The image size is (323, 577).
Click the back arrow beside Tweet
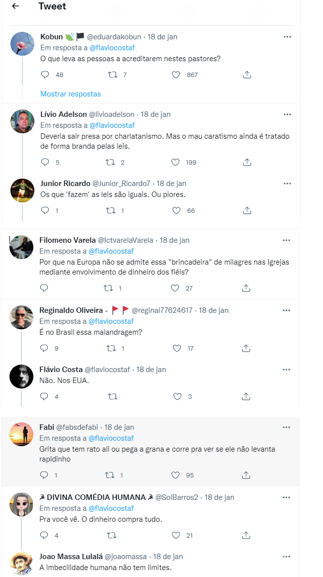(15, 6)
